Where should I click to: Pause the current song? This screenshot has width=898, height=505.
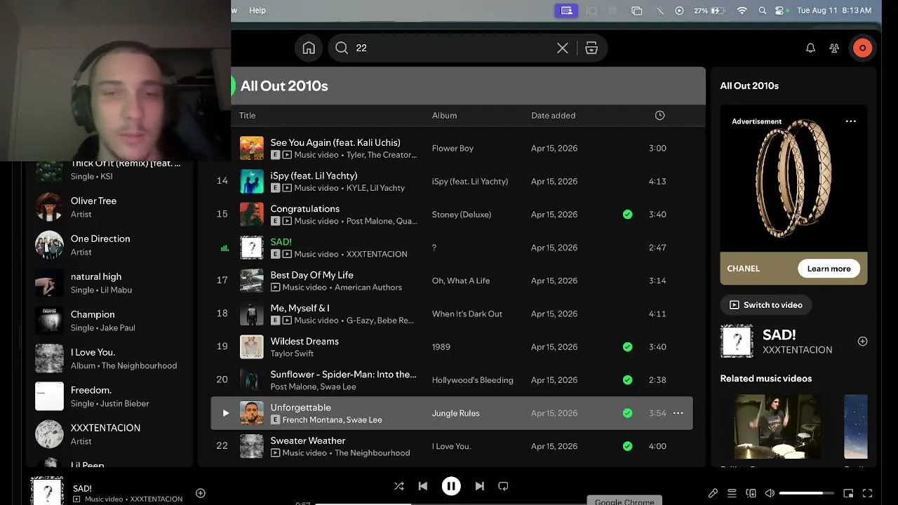point(451,486)
